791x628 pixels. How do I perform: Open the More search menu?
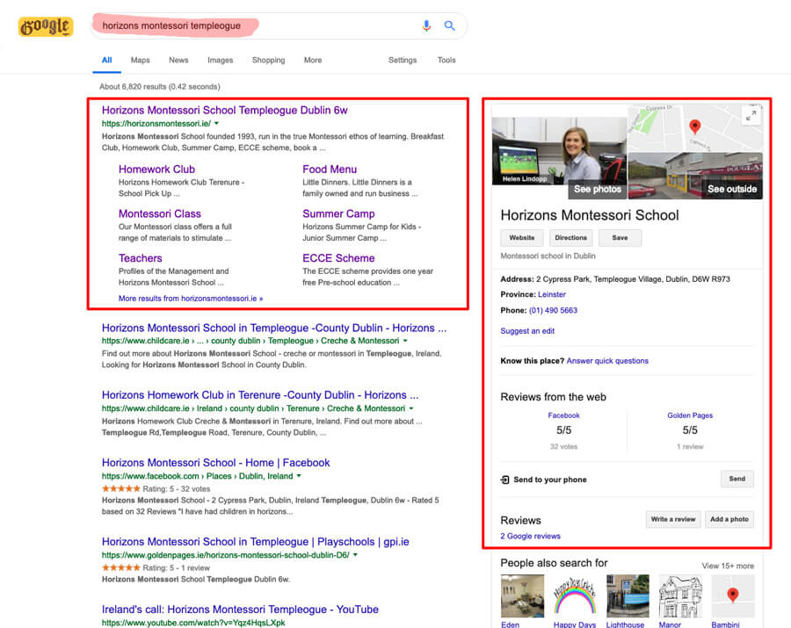pyautogui.click(x=313, y=60)
